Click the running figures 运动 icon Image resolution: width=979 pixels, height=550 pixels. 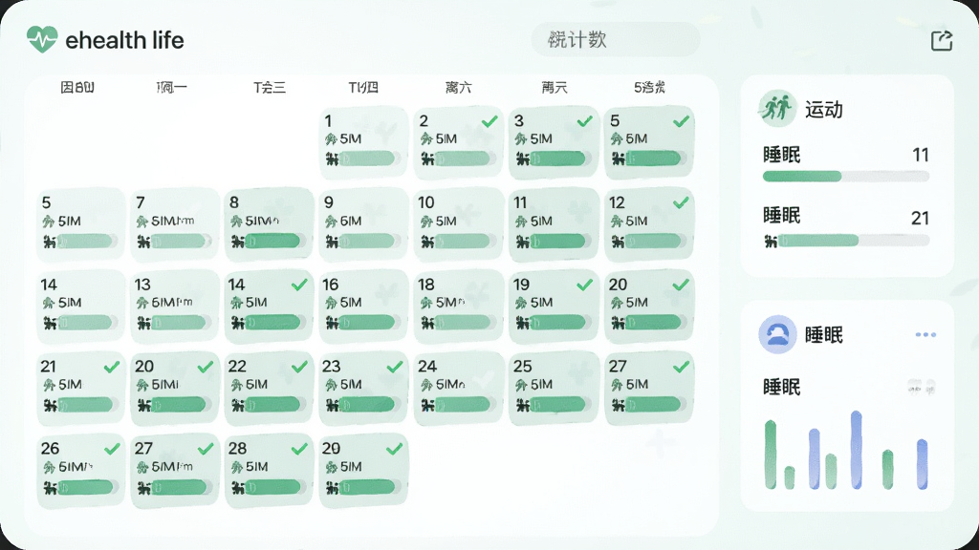pyautogui.click(x=777, y=109)
